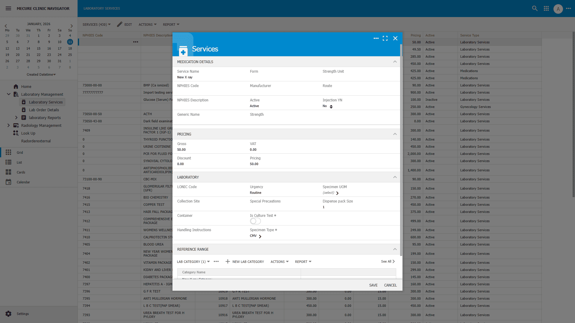575x323 pixels.
Task: Open the Calendar view
Action: pyautogui.click(x=23, y=182)
